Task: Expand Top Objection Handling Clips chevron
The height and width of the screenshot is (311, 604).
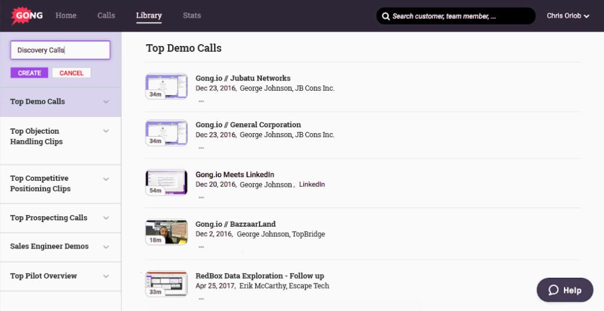Action: (x=106, y=131)
